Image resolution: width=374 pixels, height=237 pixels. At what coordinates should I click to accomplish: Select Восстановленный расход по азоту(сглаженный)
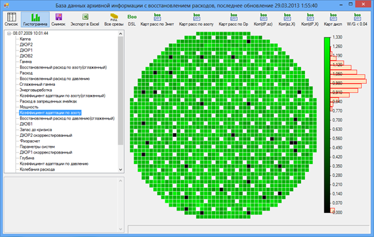point(63,67)
